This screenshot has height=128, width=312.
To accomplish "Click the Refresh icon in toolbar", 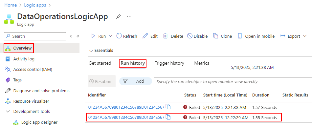I will (x=119, y=36).
